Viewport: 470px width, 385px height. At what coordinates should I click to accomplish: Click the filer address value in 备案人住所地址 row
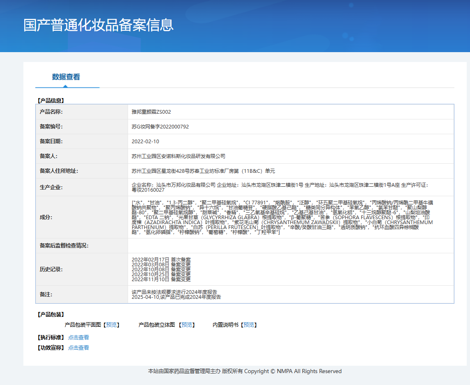coord(203,171)
